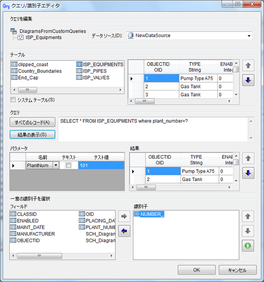Click OBJECTID cell 2 in table preview

click(161, 87)
